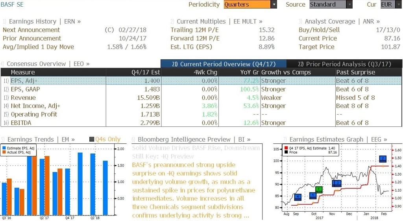
Task: Click blue marker 3 on estimates graph
Action: pos(337,183)
